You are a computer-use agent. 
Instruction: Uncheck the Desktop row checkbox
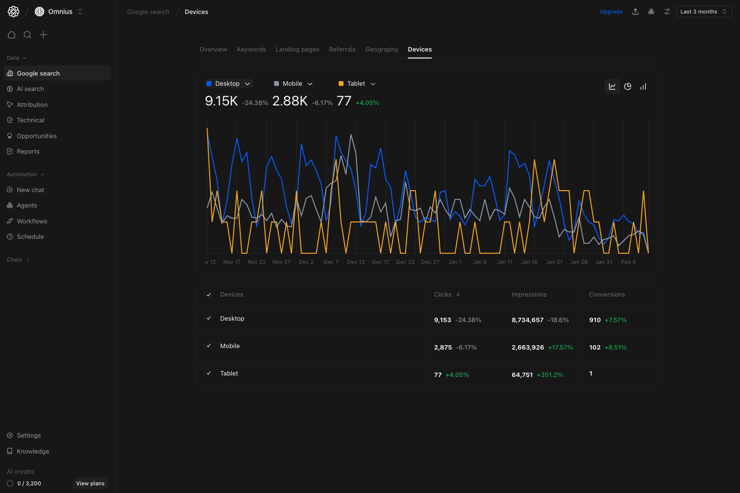pyautogui.click(x=209, y=318)
